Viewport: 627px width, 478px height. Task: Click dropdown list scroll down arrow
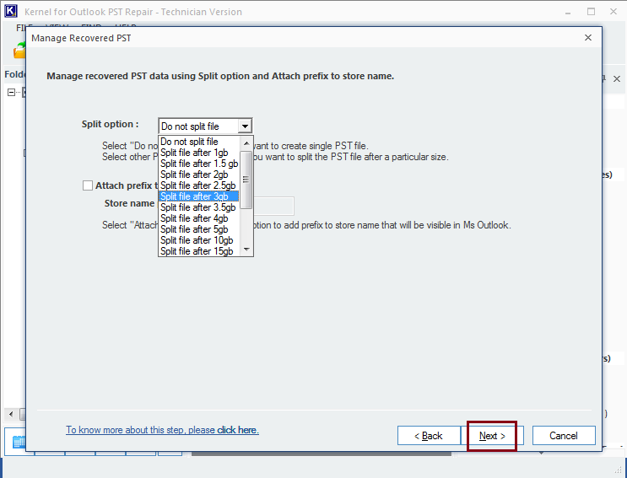pyautogui.click(x=246, y=250)
